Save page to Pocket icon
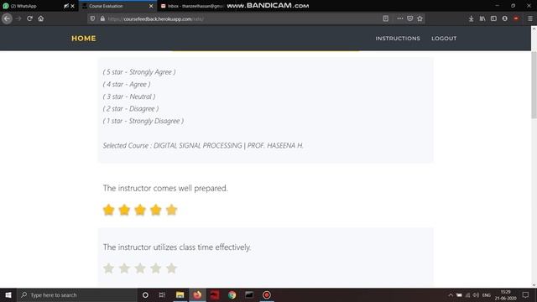The image size is (537, 302). [410, 18]
